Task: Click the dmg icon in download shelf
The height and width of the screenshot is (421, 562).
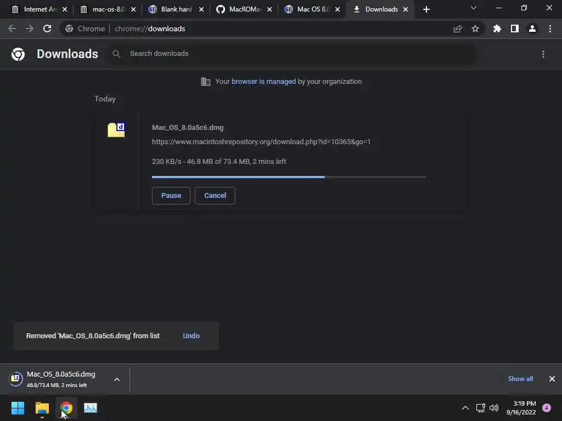Action: point(16,379)
